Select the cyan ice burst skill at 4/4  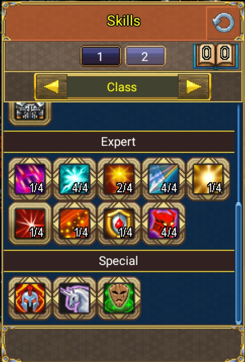click(x=74, y=179)
